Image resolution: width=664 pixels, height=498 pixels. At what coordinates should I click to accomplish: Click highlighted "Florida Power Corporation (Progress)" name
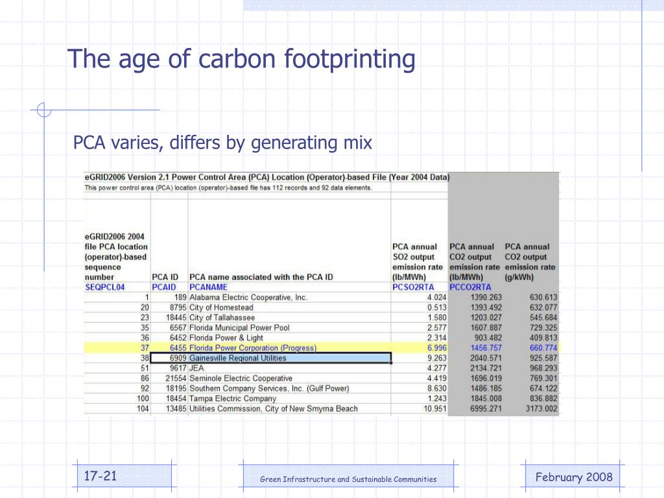click(x=253, y=348)
